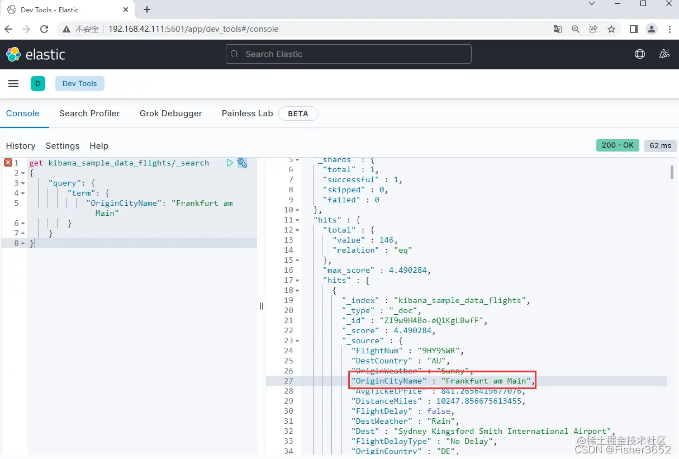Viewport: 679px width, 459px height.
Task: Focus the Search Elastic field
Action: point(349,54)
